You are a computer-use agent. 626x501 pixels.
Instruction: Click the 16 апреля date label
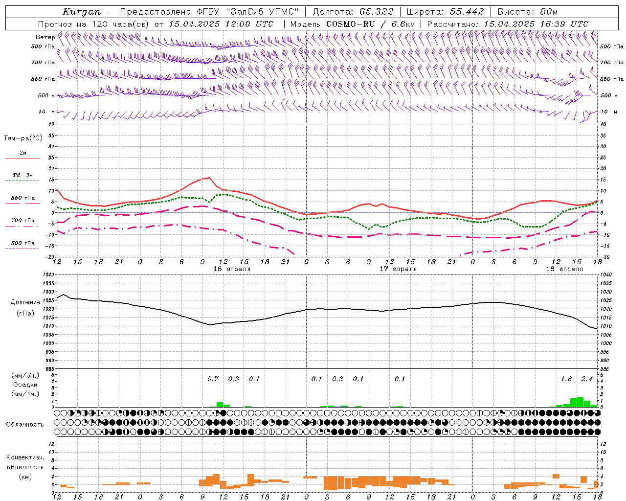tap(232, 269)
